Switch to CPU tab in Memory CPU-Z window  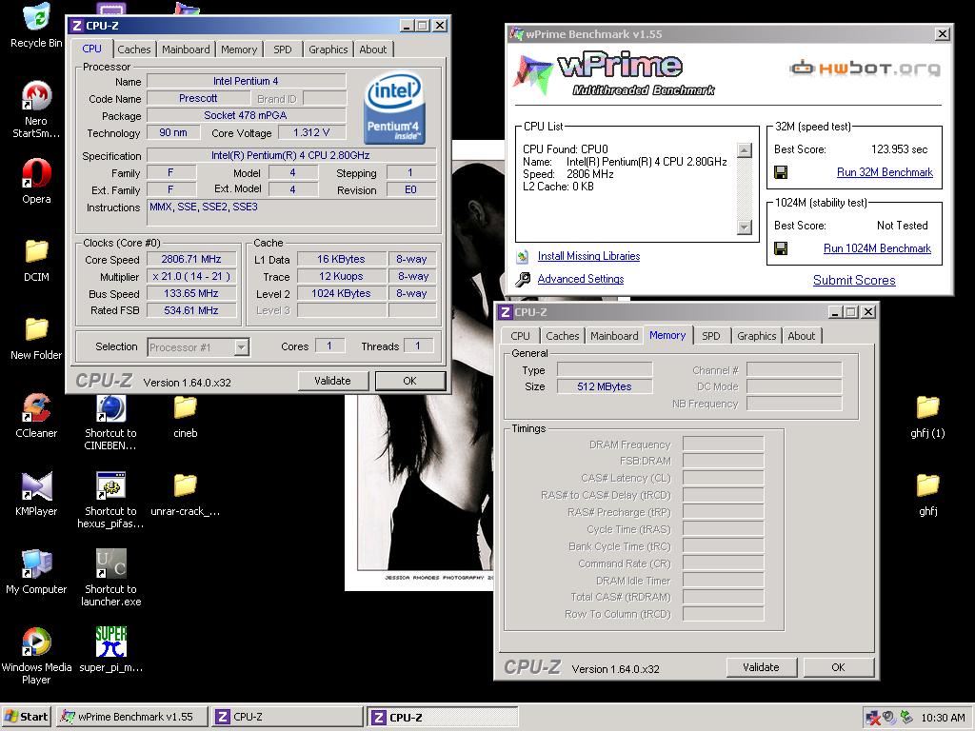[x=520, y=336]
